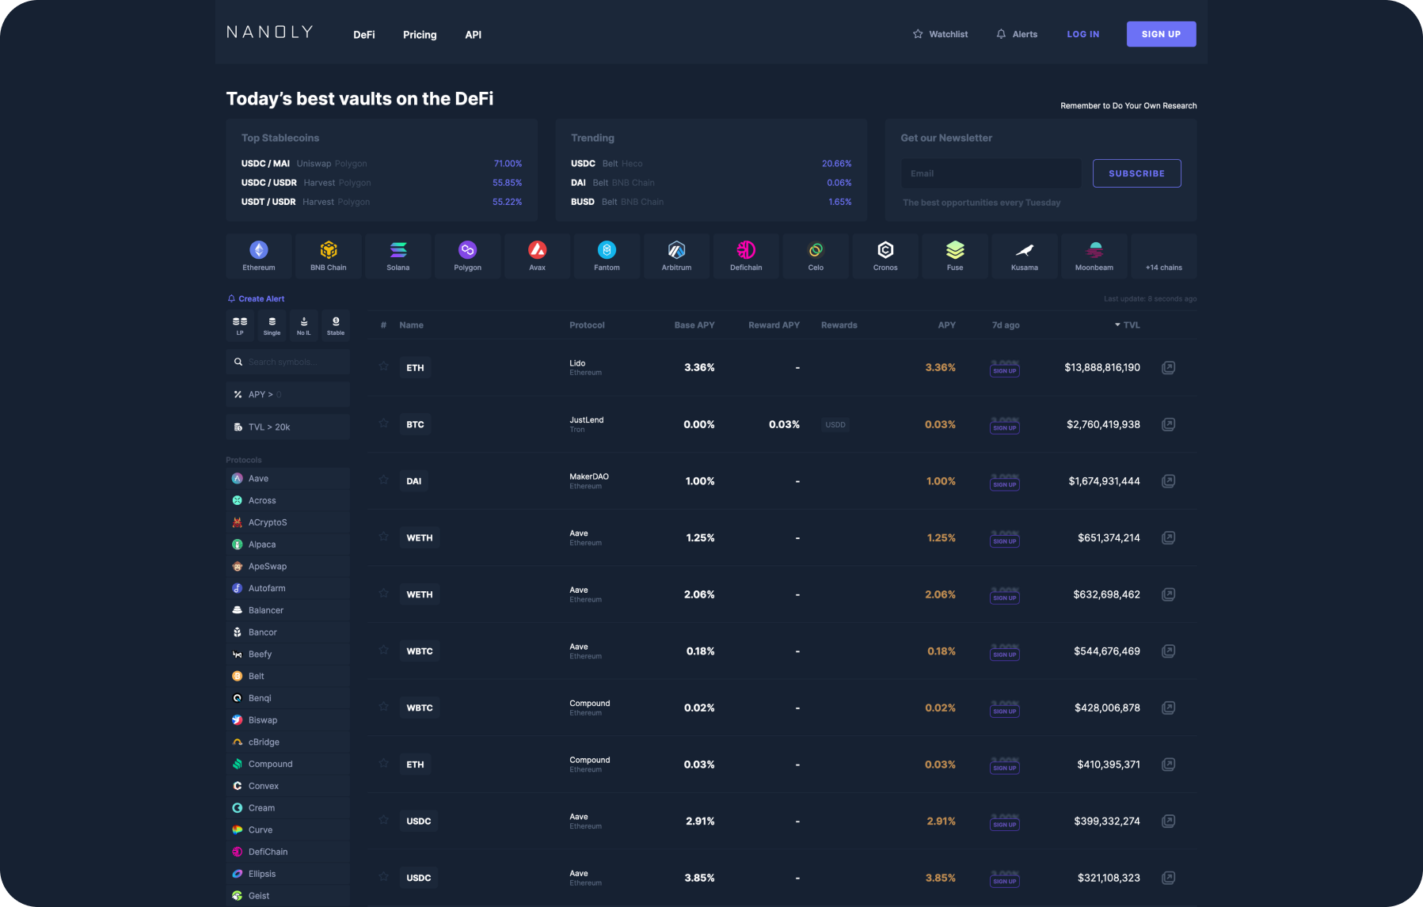The width and height of the screenshot is (1423, 907).
Task: Filter by Ellipsis protocol
Action: 287,874
